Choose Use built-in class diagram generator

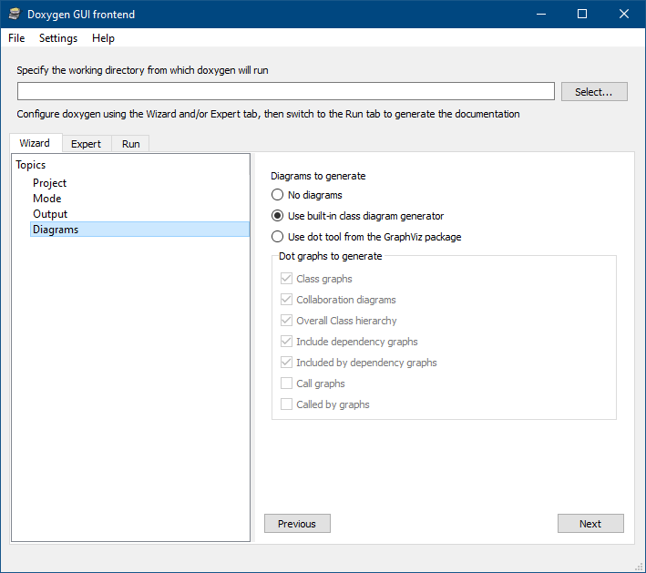[278, 216]
